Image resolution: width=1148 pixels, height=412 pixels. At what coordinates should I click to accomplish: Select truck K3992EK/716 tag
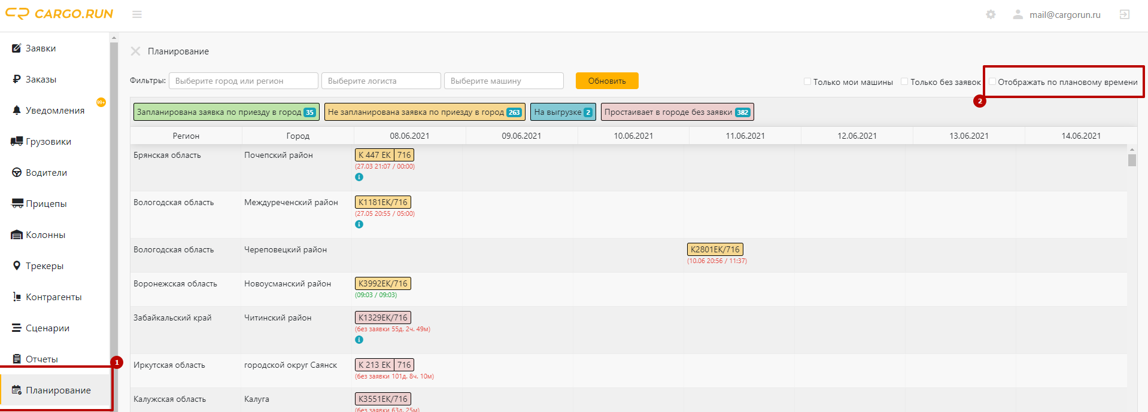click(383, 283)
